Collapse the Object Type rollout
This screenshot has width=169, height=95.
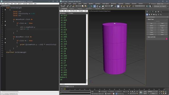[x=151, y=19]
